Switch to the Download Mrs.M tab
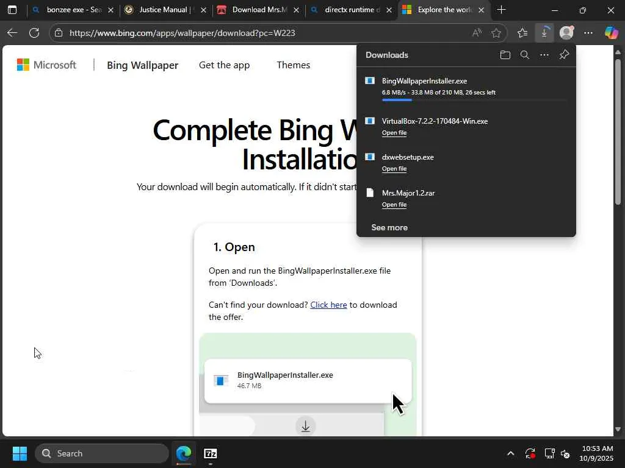 pos(258,10)
